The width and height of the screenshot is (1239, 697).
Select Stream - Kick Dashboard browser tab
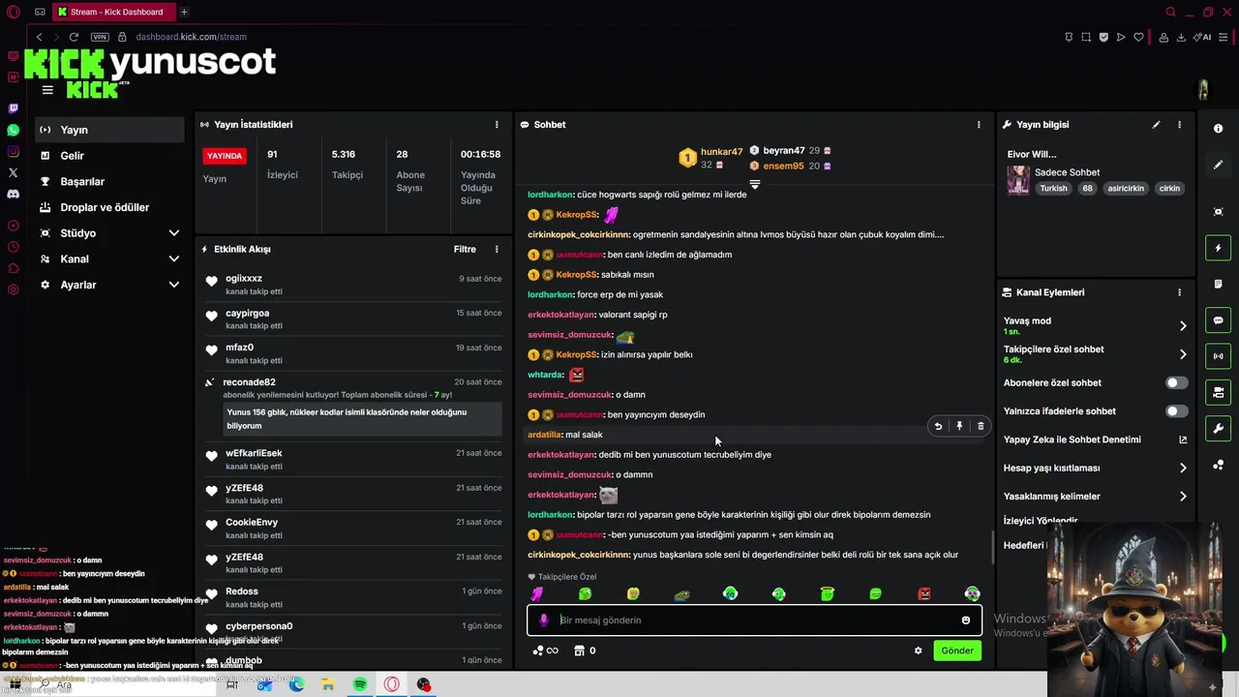[x=112, y=12]
